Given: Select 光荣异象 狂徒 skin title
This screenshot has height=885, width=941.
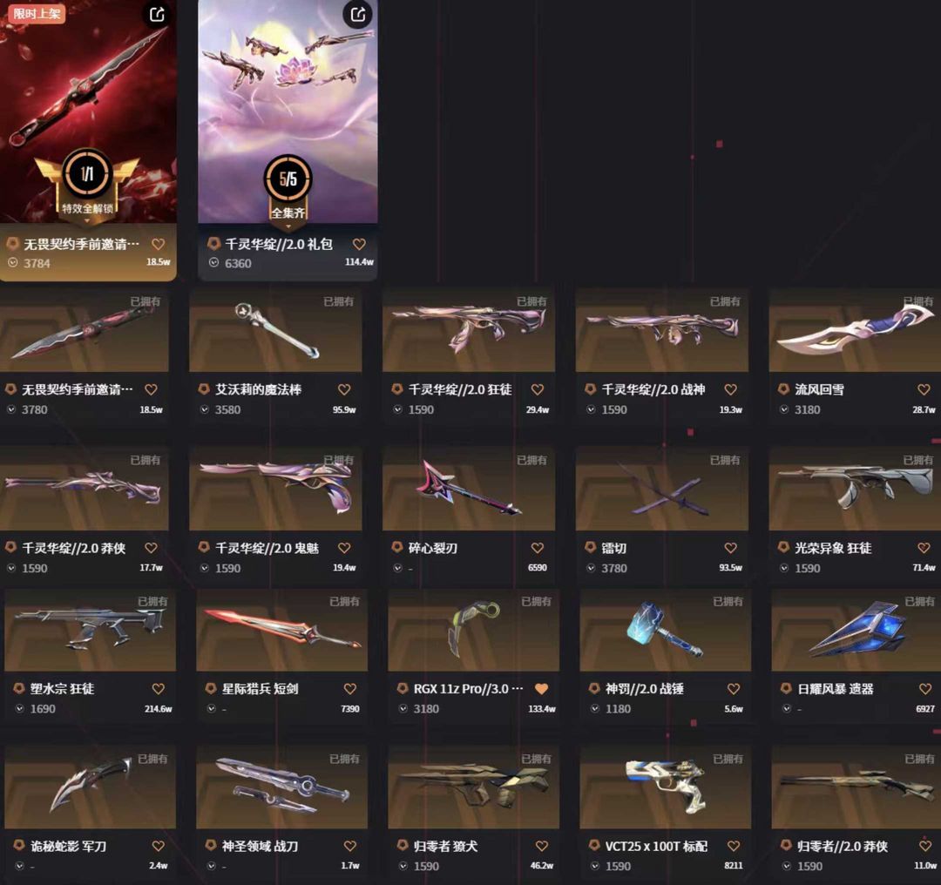Looking at the screenshot, I should click(x=833, y=548).
